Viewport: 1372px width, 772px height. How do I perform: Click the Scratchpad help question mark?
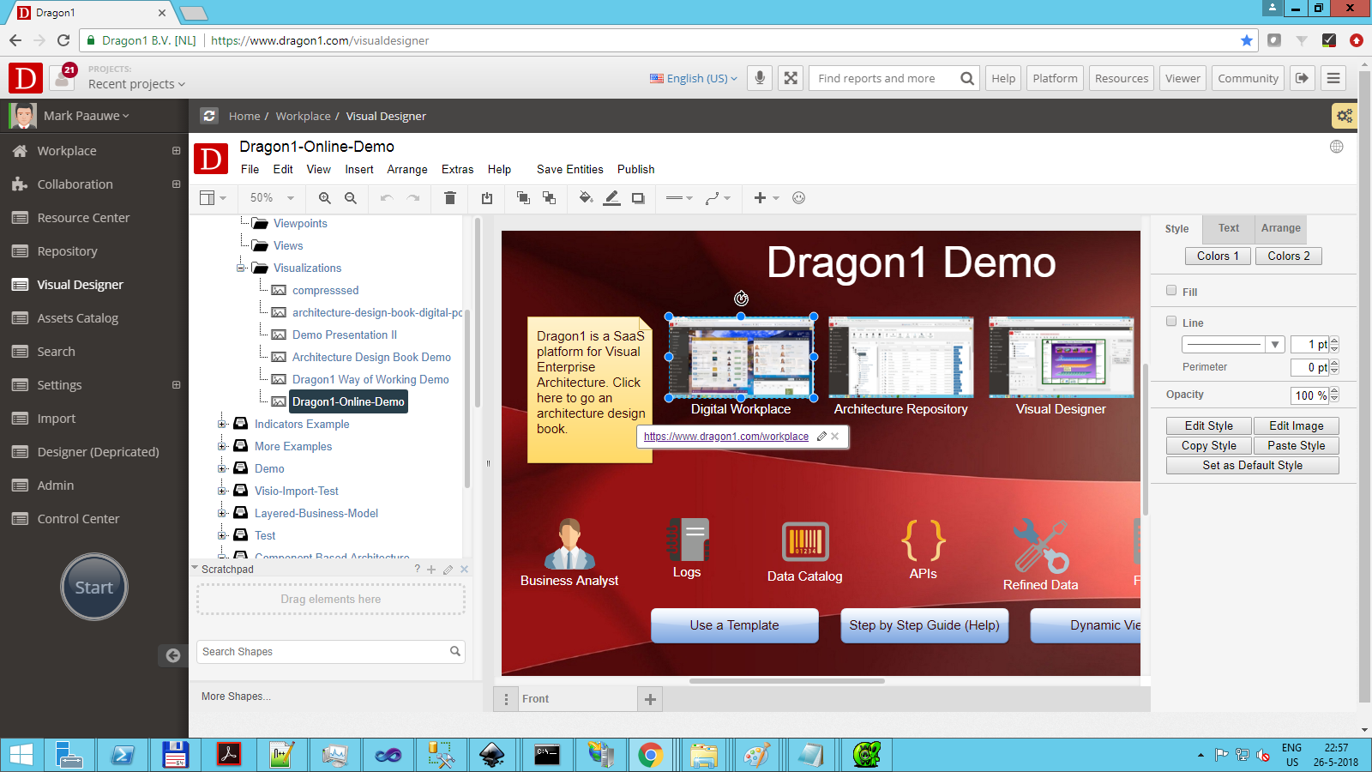coord(418,569)
